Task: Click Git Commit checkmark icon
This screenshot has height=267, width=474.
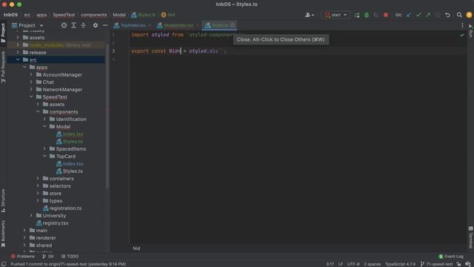Action: coord(418,15)
